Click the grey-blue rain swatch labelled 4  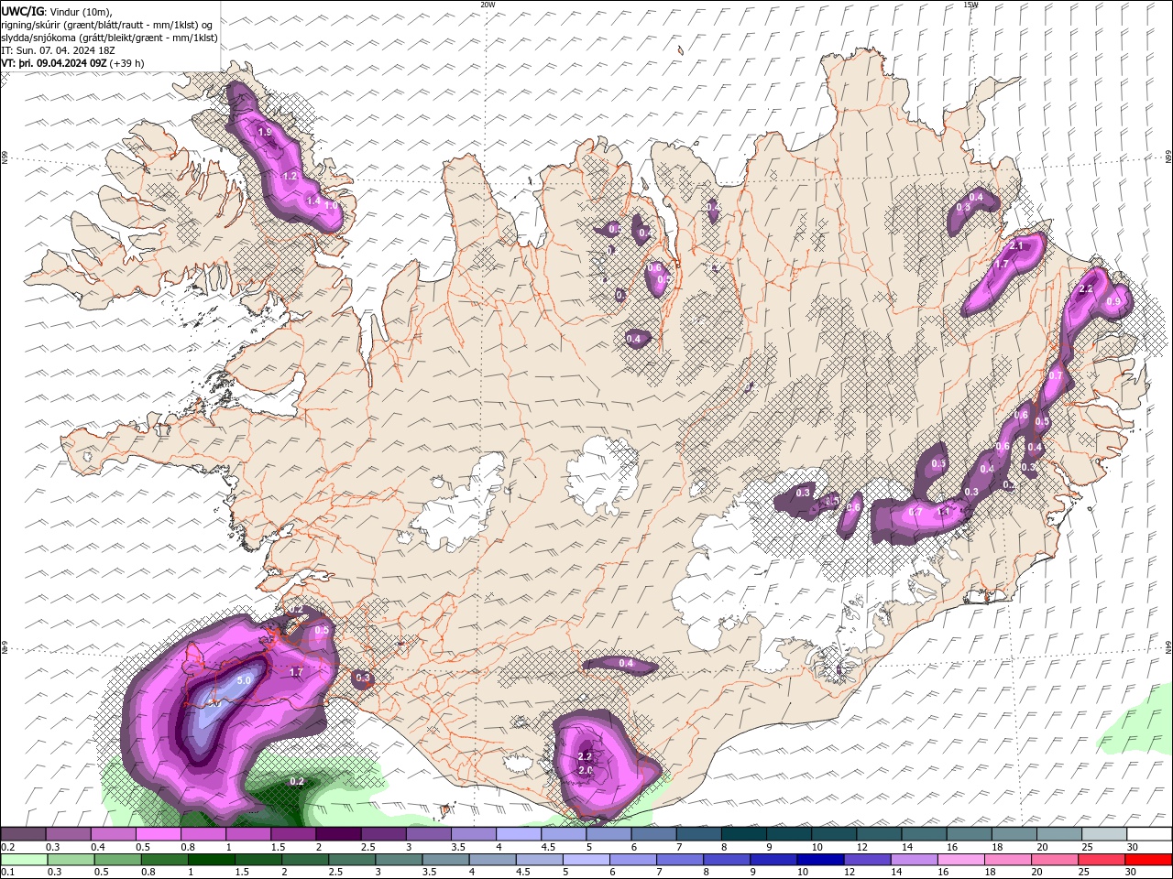coord(493,860)
